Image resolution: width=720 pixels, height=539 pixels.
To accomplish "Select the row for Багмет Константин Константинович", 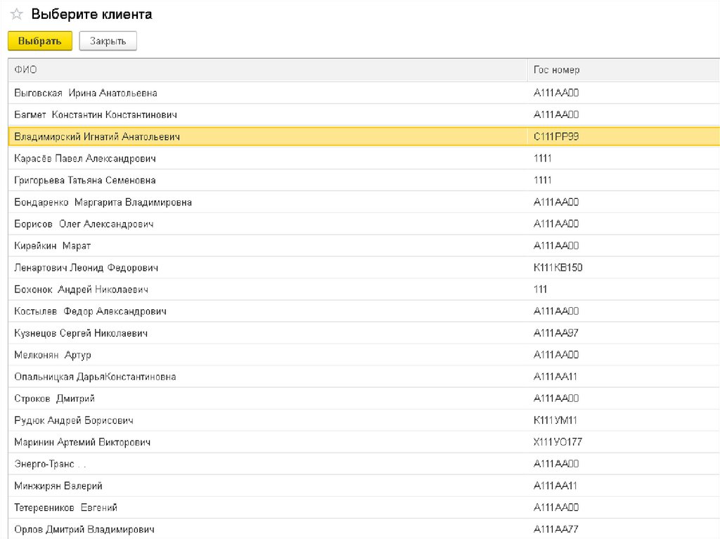I will pyautogui.click(x=96, y=115).
